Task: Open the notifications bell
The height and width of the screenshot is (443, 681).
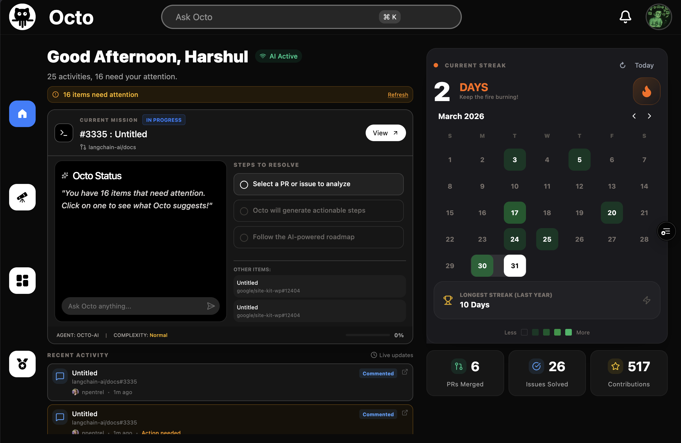Action: [625, 17]
